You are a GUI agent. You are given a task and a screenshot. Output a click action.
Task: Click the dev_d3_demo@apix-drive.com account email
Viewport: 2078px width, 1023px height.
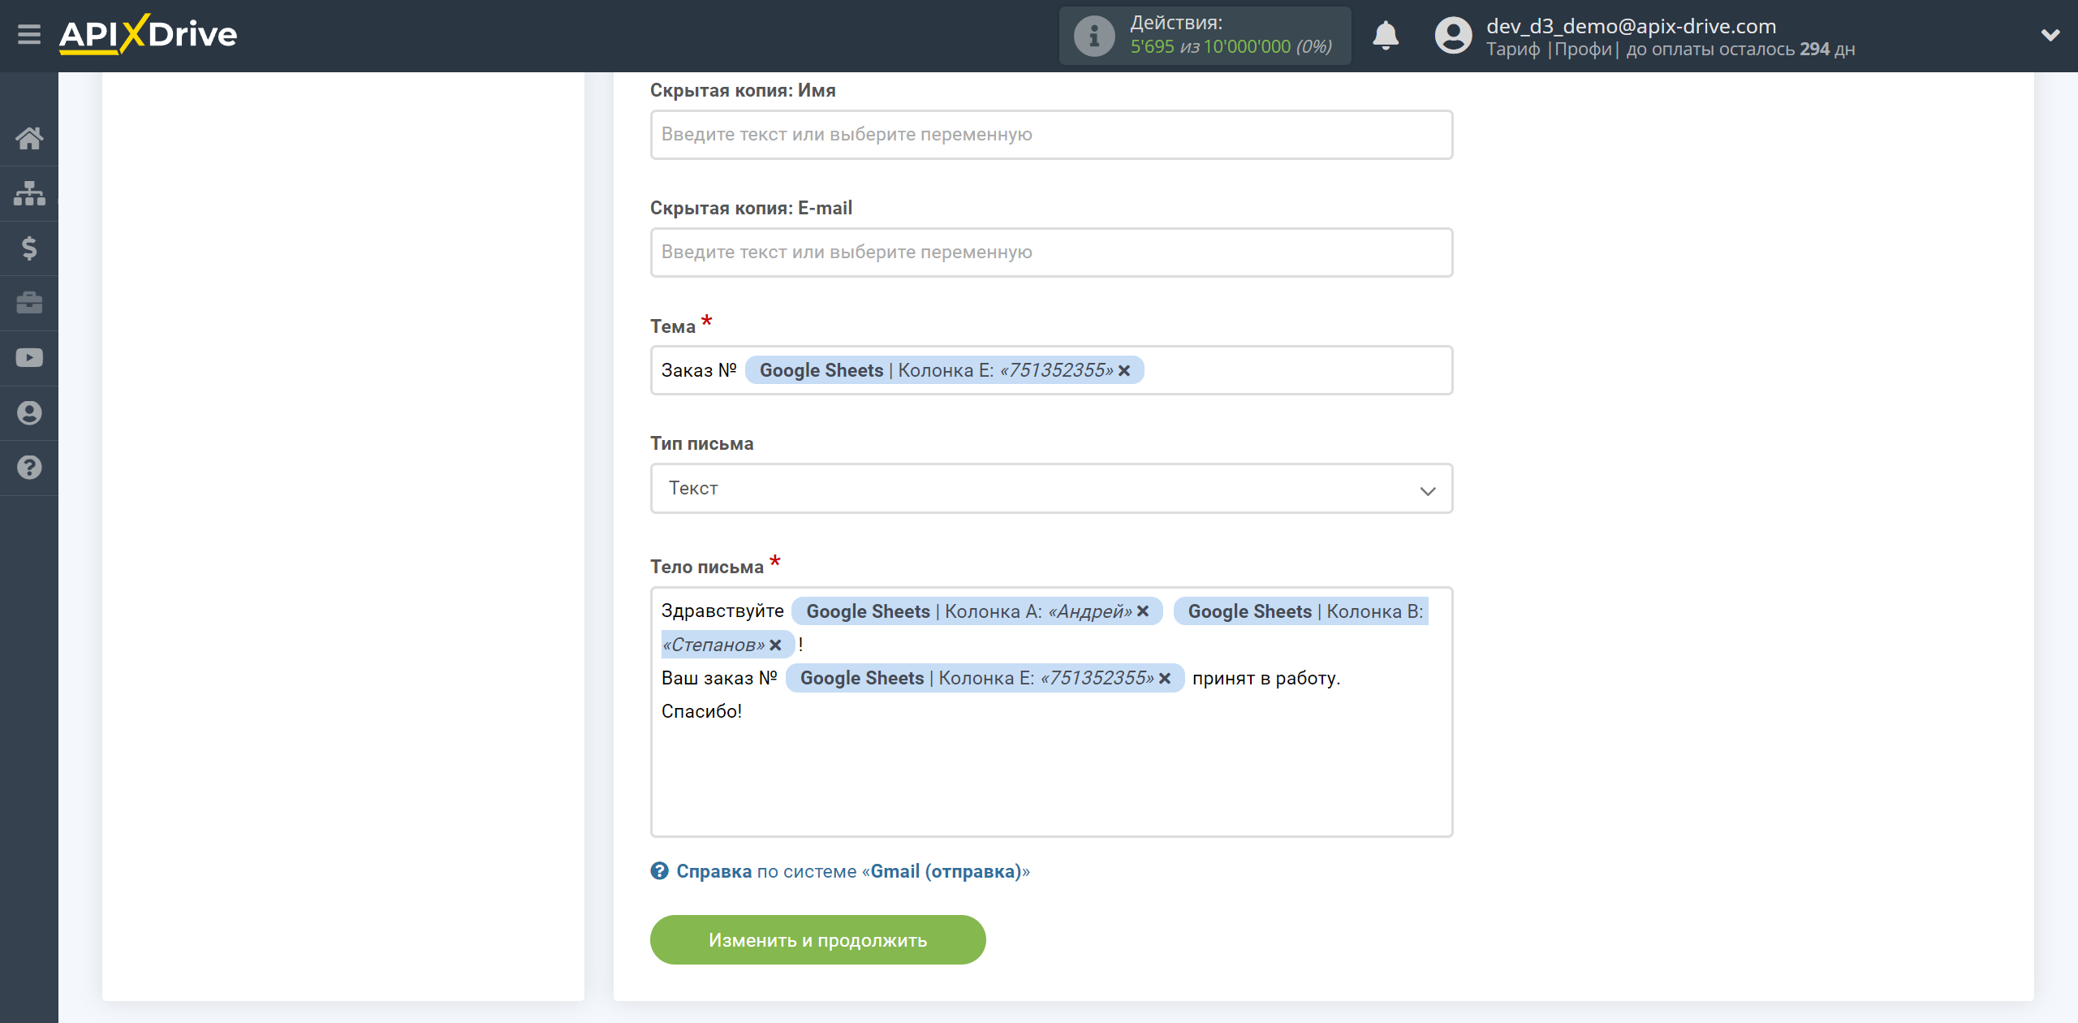[1631, 26]
